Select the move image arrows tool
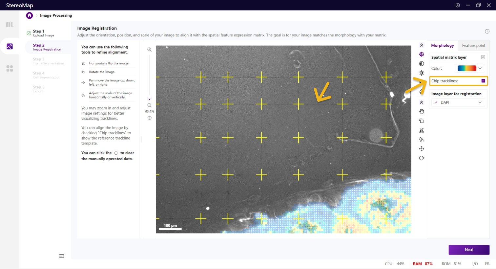The height and width of the screenshot is (269, 496). (x=422, y=149)
